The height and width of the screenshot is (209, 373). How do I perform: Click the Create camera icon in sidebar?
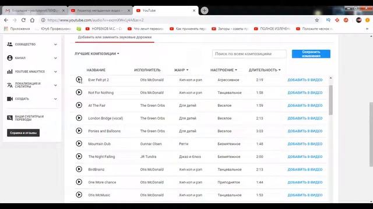pyautogui.click(x=10, y=99)
